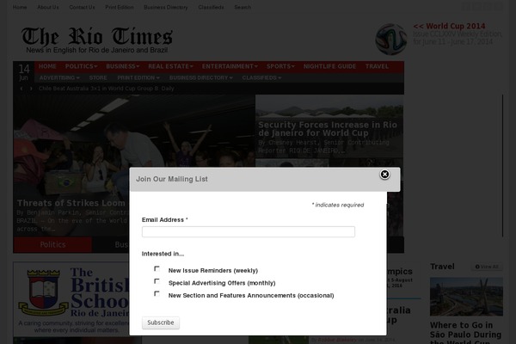
Task: Open TRAVEL menu item
Action: pos(377,66)
